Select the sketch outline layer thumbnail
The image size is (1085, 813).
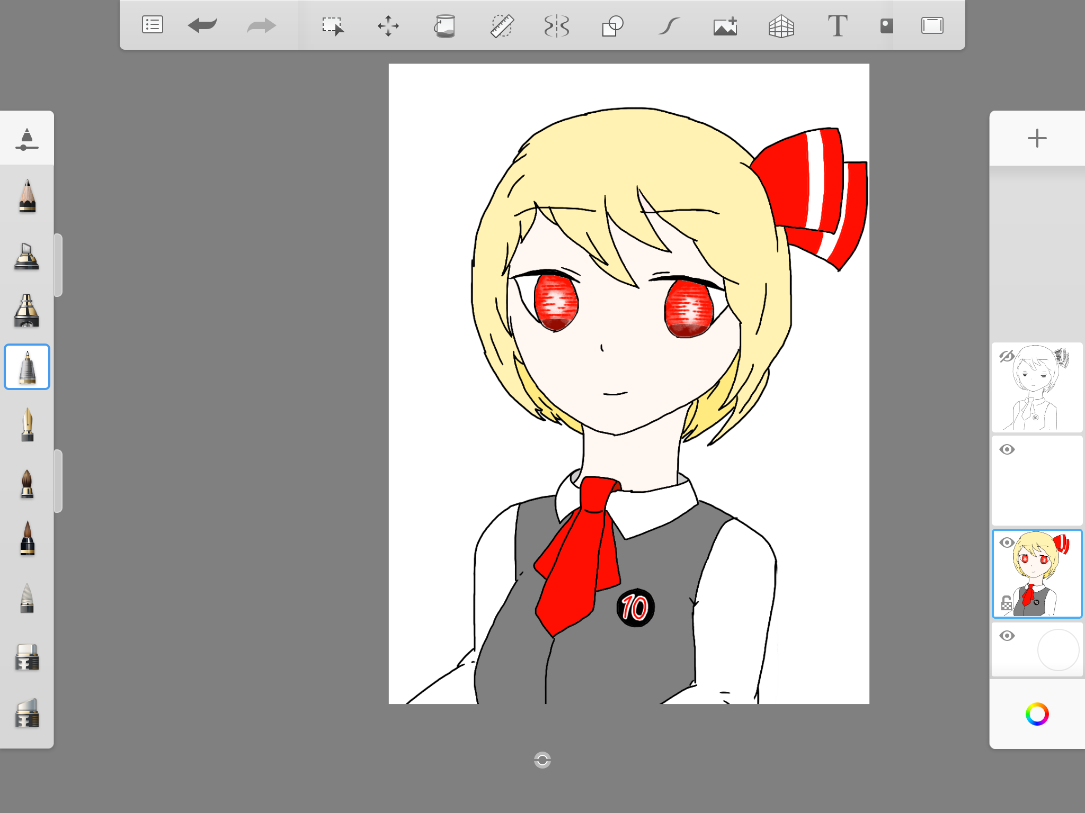pyautogui.click(x=1037, y=387)
